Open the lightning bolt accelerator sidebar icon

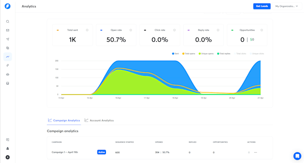8,65
